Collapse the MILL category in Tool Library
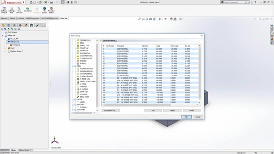 click(x=73, y=66)
